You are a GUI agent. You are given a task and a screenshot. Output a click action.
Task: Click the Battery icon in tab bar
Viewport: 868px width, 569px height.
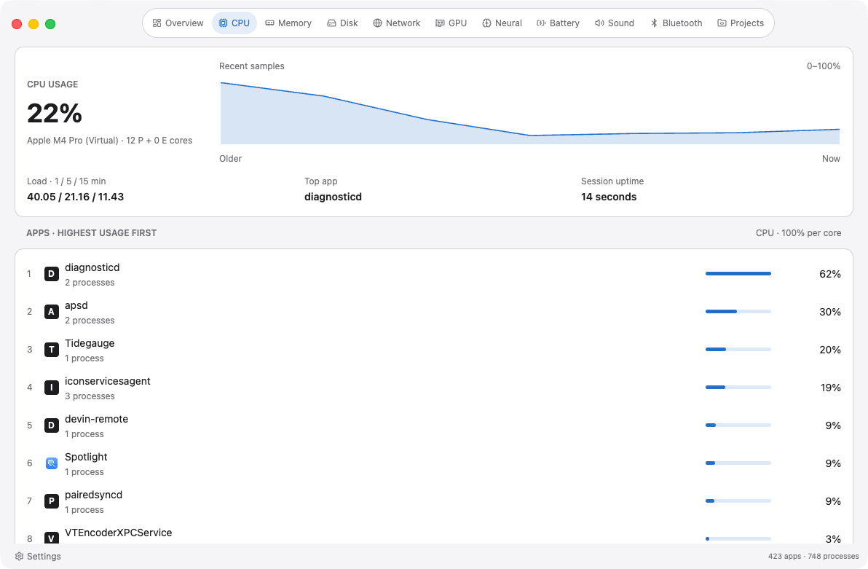point(541,23)
